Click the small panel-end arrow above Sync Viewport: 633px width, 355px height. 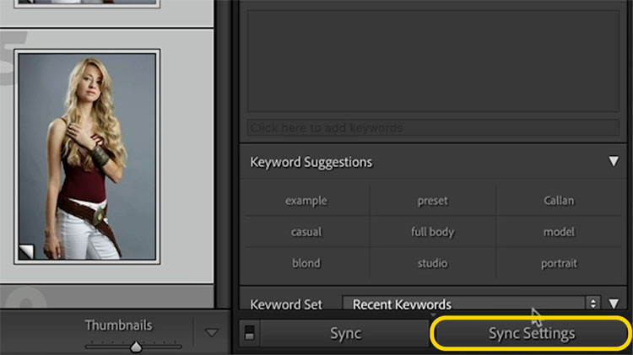433,315
